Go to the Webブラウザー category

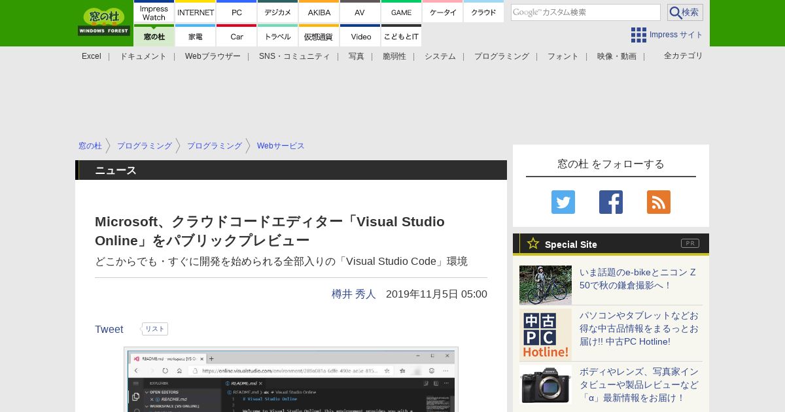click(x=213, y=56)
